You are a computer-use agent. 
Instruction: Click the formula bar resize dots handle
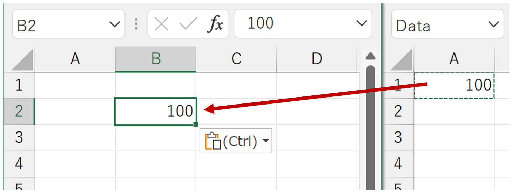(x=136, y=24)
